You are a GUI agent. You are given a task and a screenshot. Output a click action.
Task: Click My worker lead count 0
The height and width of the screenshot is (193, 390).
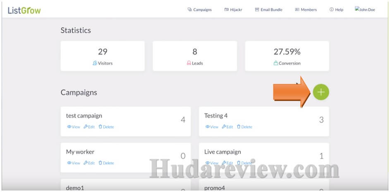(x=183, y=156)
